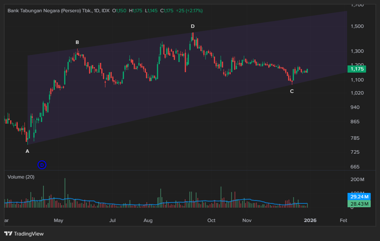Select point label B at the first peak

tap(77, 42)
